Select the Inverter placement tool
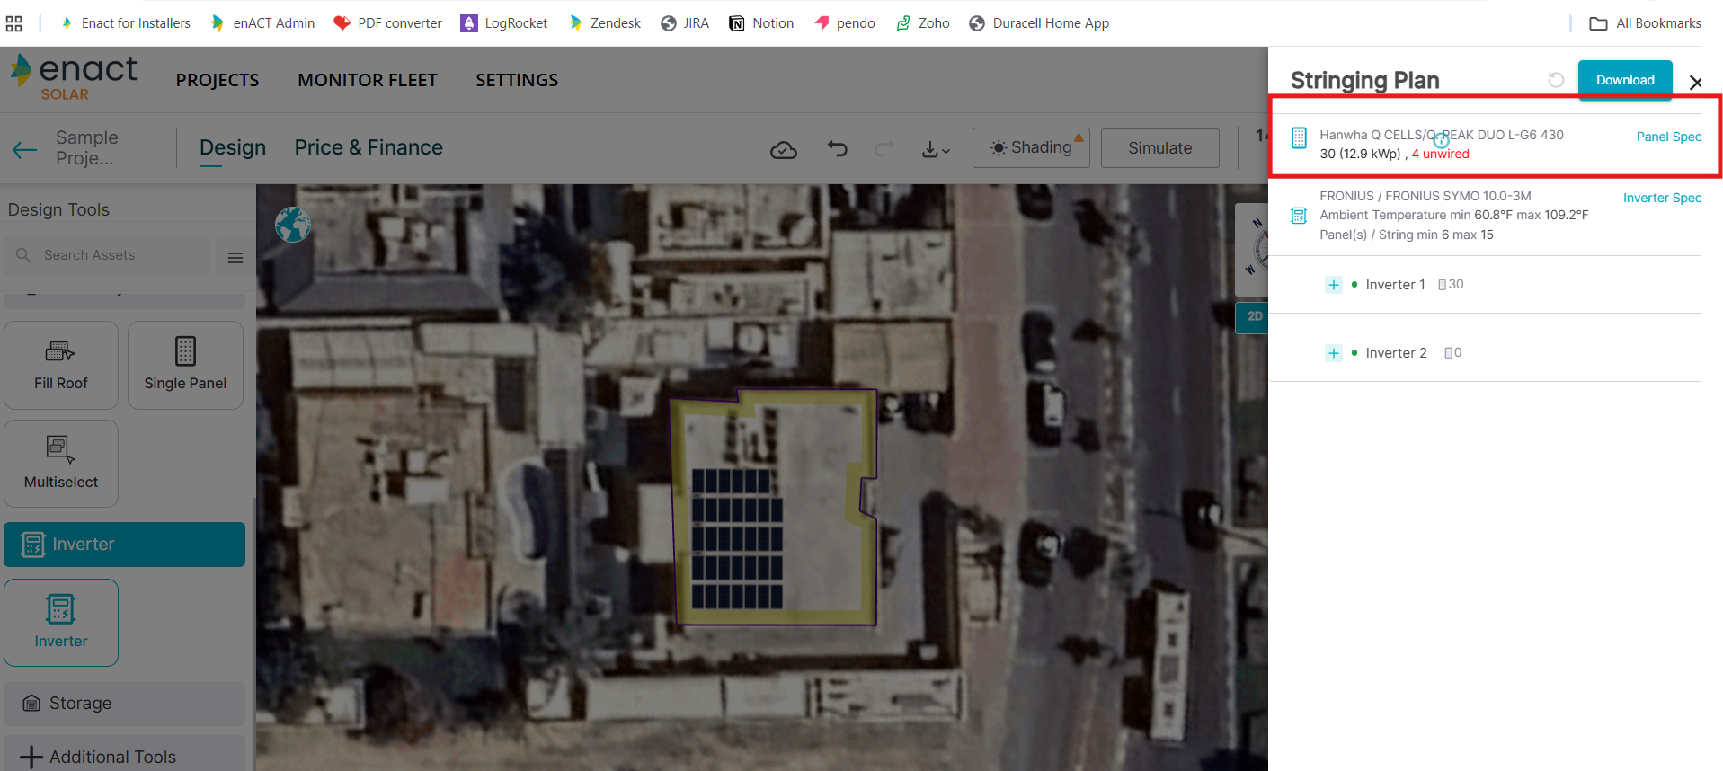 pos(61,623)
